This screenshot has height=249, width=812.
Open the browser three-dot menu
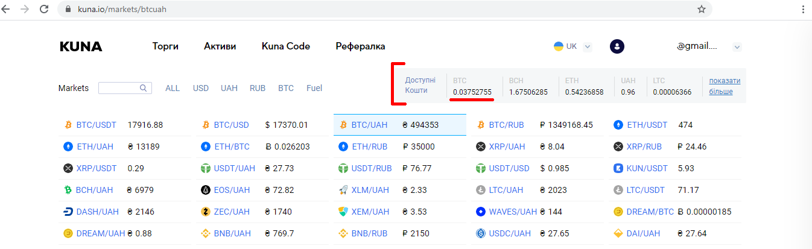pyautogui.click(x=802, y=9)
